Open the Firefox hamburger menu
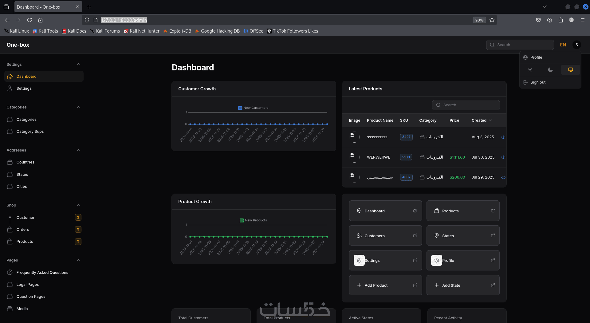The image size is (590, 323). coord(583,20)
